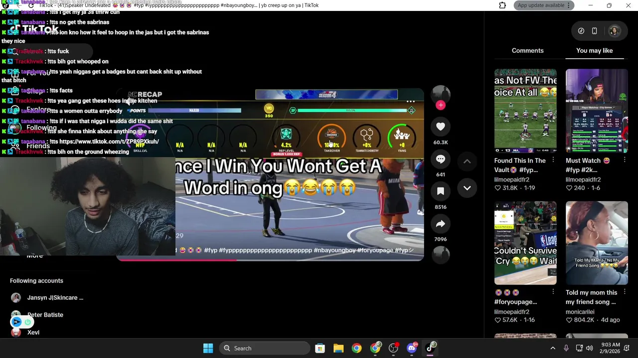The height and width of the screenshot is (358, 638).
Task: Open the app's three-dot menu beside the update notice
Action: 569,5
